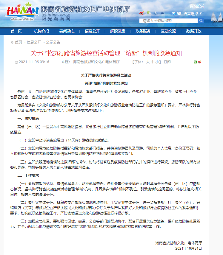Viewport: 223px width, 255px height.
Task: Click 首页 in the breadcrumb
Action: (x=19, y=42)
